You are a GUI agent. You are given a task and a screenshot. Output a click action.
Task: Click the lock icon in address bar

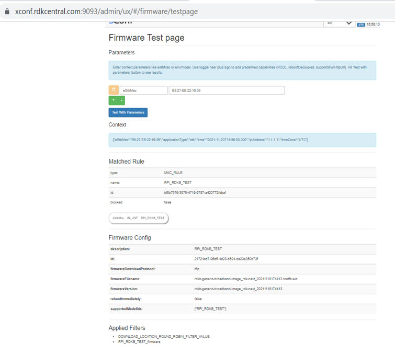pyautogui.click(x=7, y=12)
